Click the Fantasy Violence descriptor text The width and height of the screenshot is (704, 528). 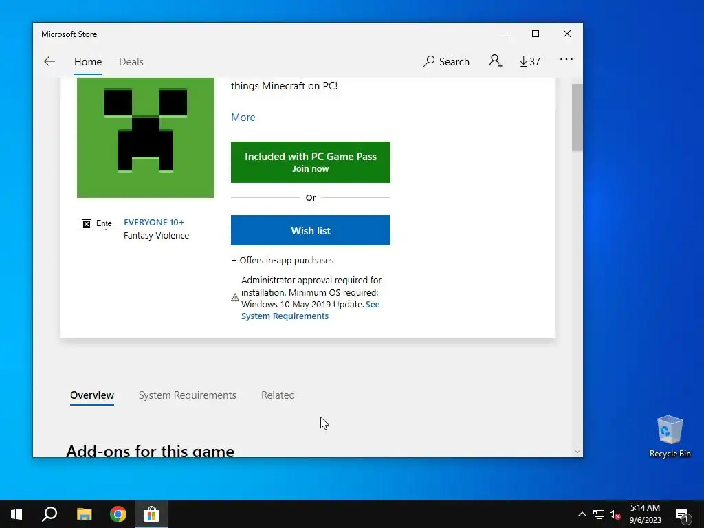156,236
